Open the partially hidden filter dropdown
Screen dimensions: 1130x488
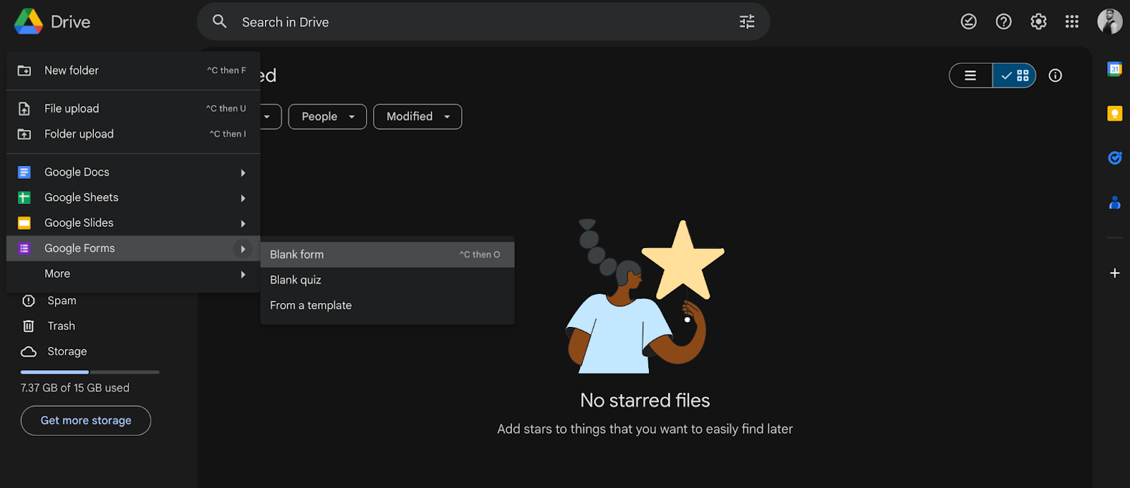271,117
